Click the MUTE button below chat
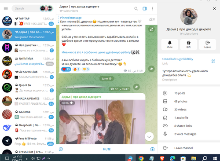The image size is (220, 161). pyautogui.click(x=106, y=149)
